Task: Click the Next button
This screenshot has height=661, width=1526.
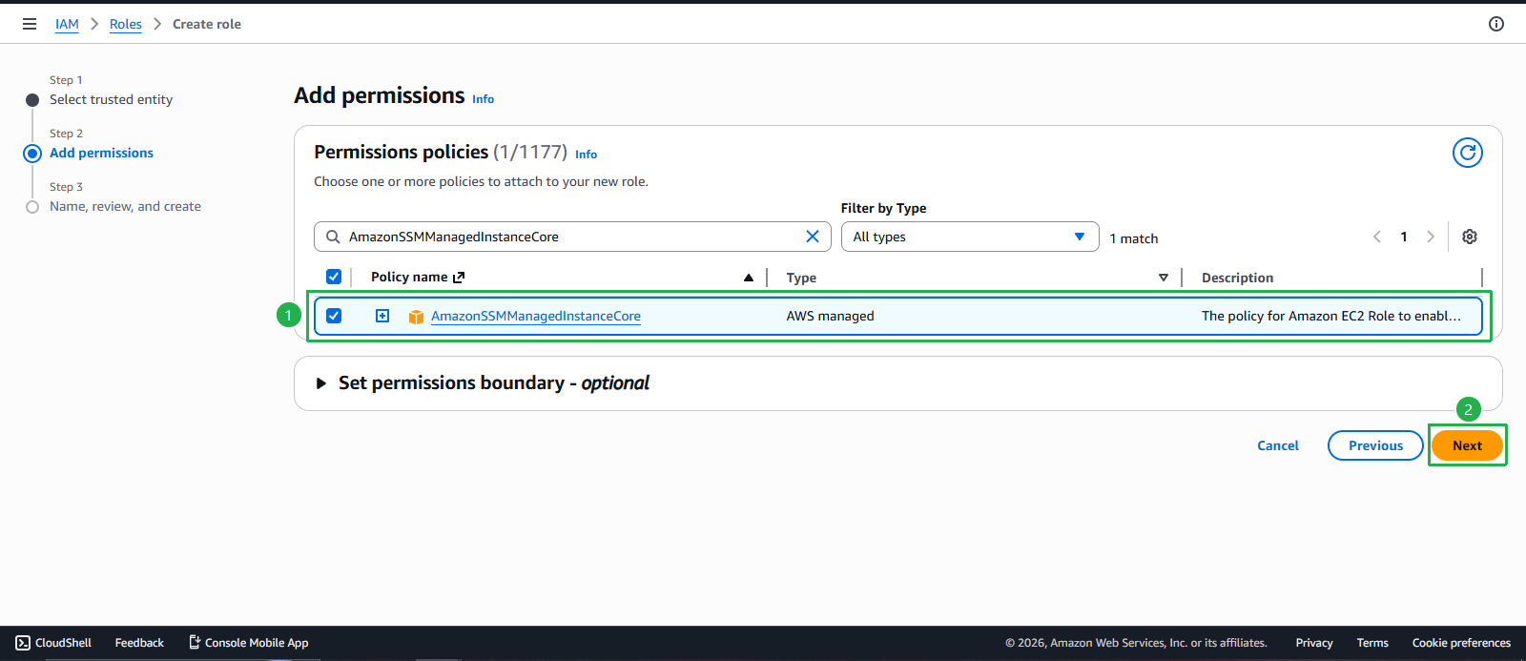Action: click(1467, 445)
